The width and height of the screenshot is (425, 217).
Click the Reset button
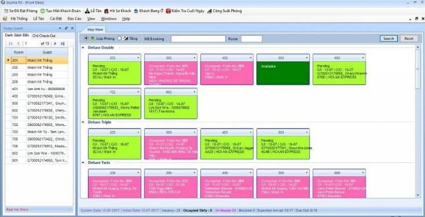coord(409,39)
